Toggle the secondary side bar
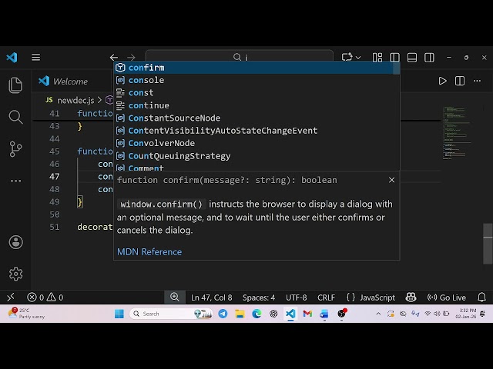The height and width of the screenshot is (369, 493). click(429, 58)
